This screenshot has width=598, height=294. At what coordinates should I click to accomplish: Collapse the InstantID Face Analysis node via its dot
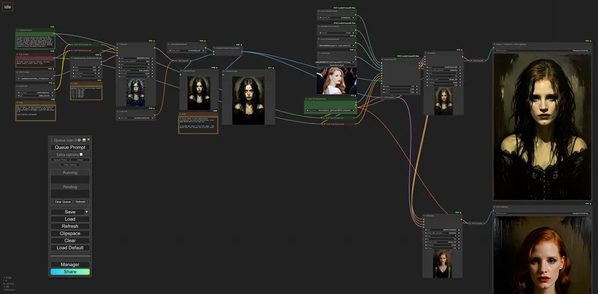click(x=319, y=26)
